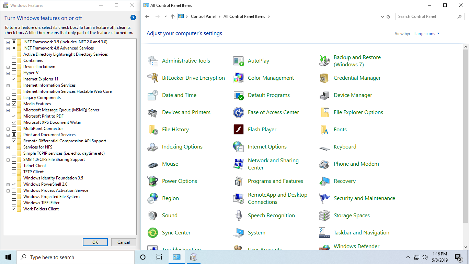The height and width of the screenshot is (264, 469).
Task: Expand the Media Features node
Action: point(8,104)
